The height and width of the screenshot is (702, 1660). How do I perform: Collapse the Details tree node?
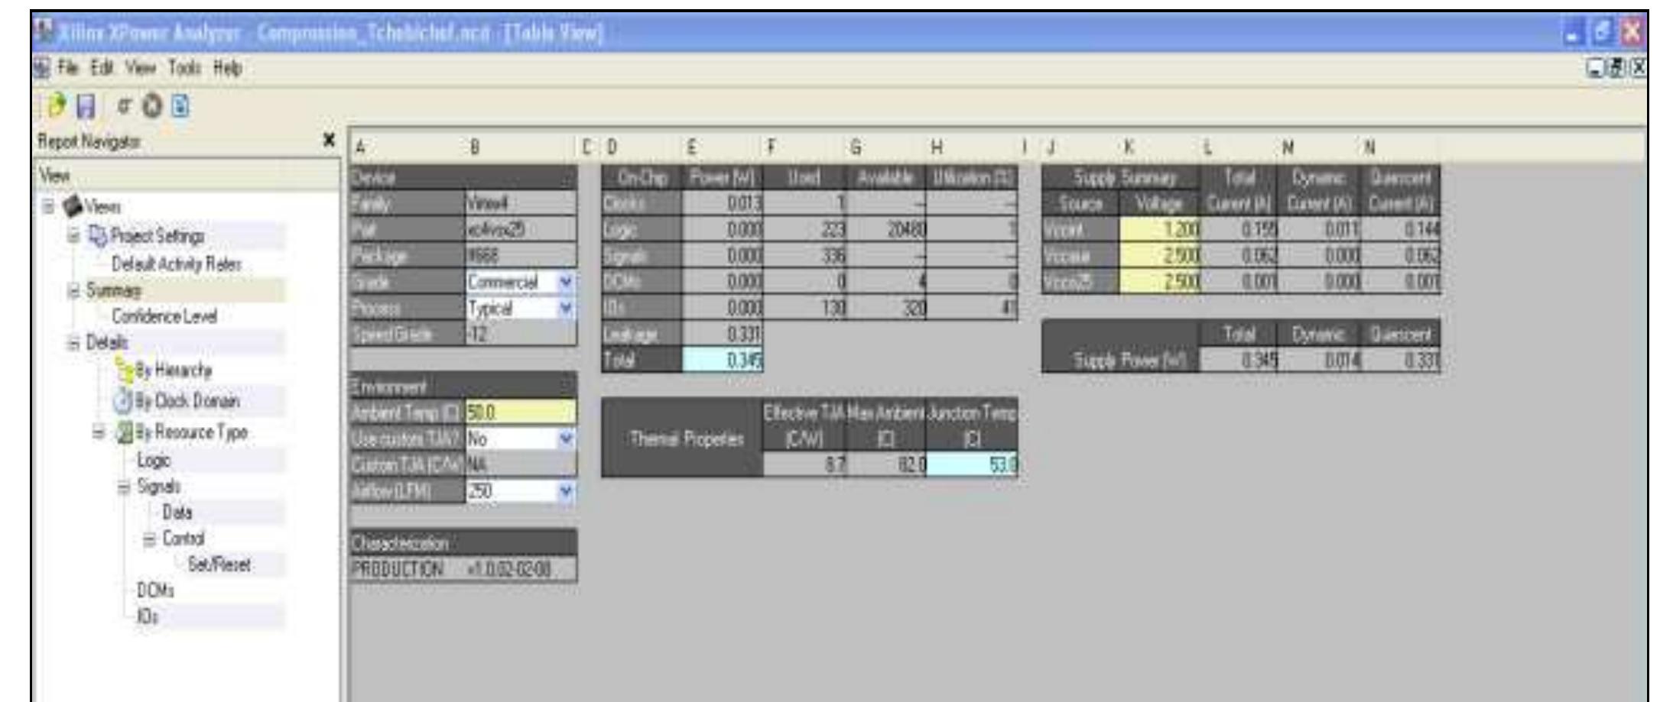[x=75, y=343]
